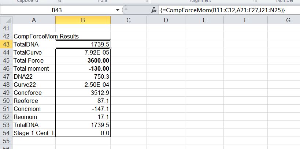Click the TotalCurve value 7.92E-05 cell
This screenshot has width=300, height=149.
coord(83,52)
